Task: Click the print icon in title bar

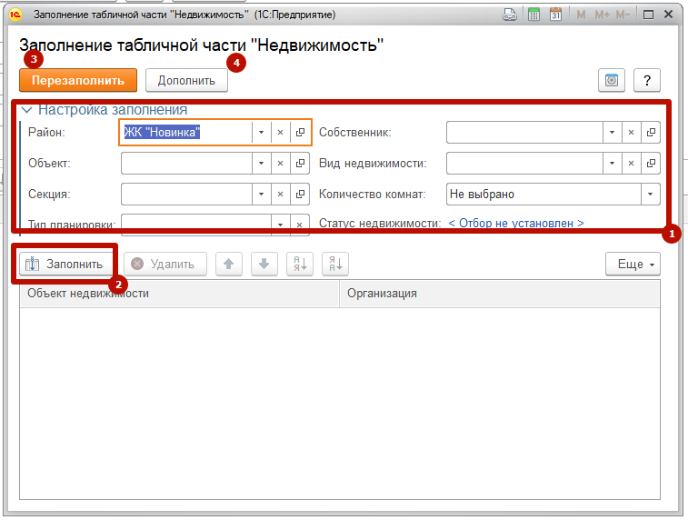Action: click(x=511, y=15)
